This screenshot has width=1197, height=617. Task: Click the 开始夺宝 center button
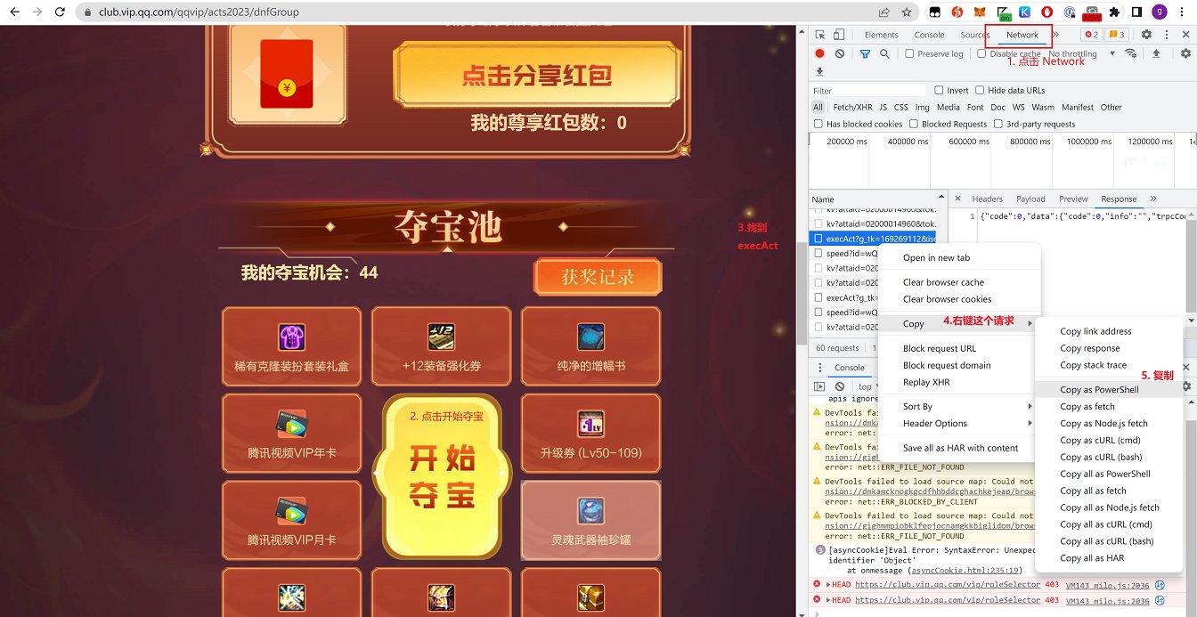[442, 476]
